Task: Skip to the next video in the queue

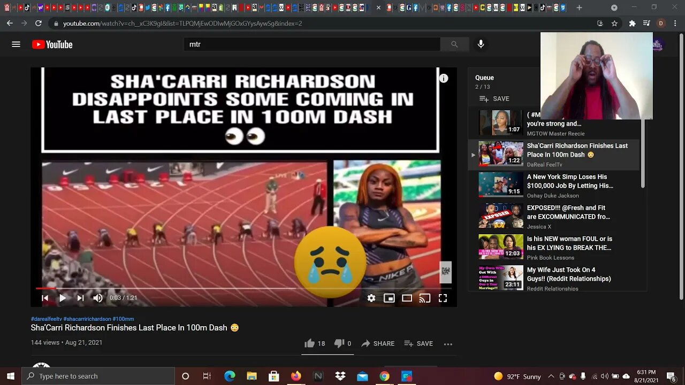Action: click(80, 298)
